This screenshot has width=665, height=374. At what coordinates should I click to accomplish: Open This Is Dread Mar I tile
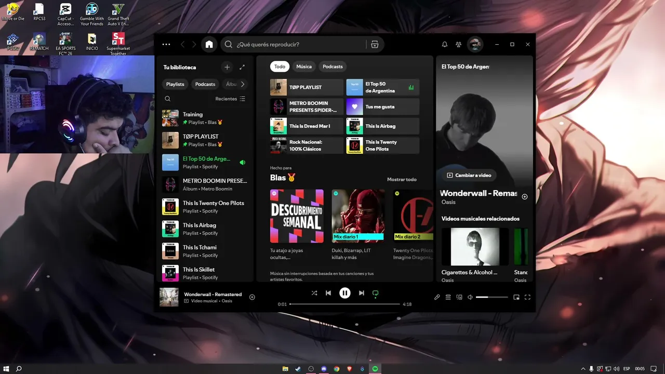[307, 126]
